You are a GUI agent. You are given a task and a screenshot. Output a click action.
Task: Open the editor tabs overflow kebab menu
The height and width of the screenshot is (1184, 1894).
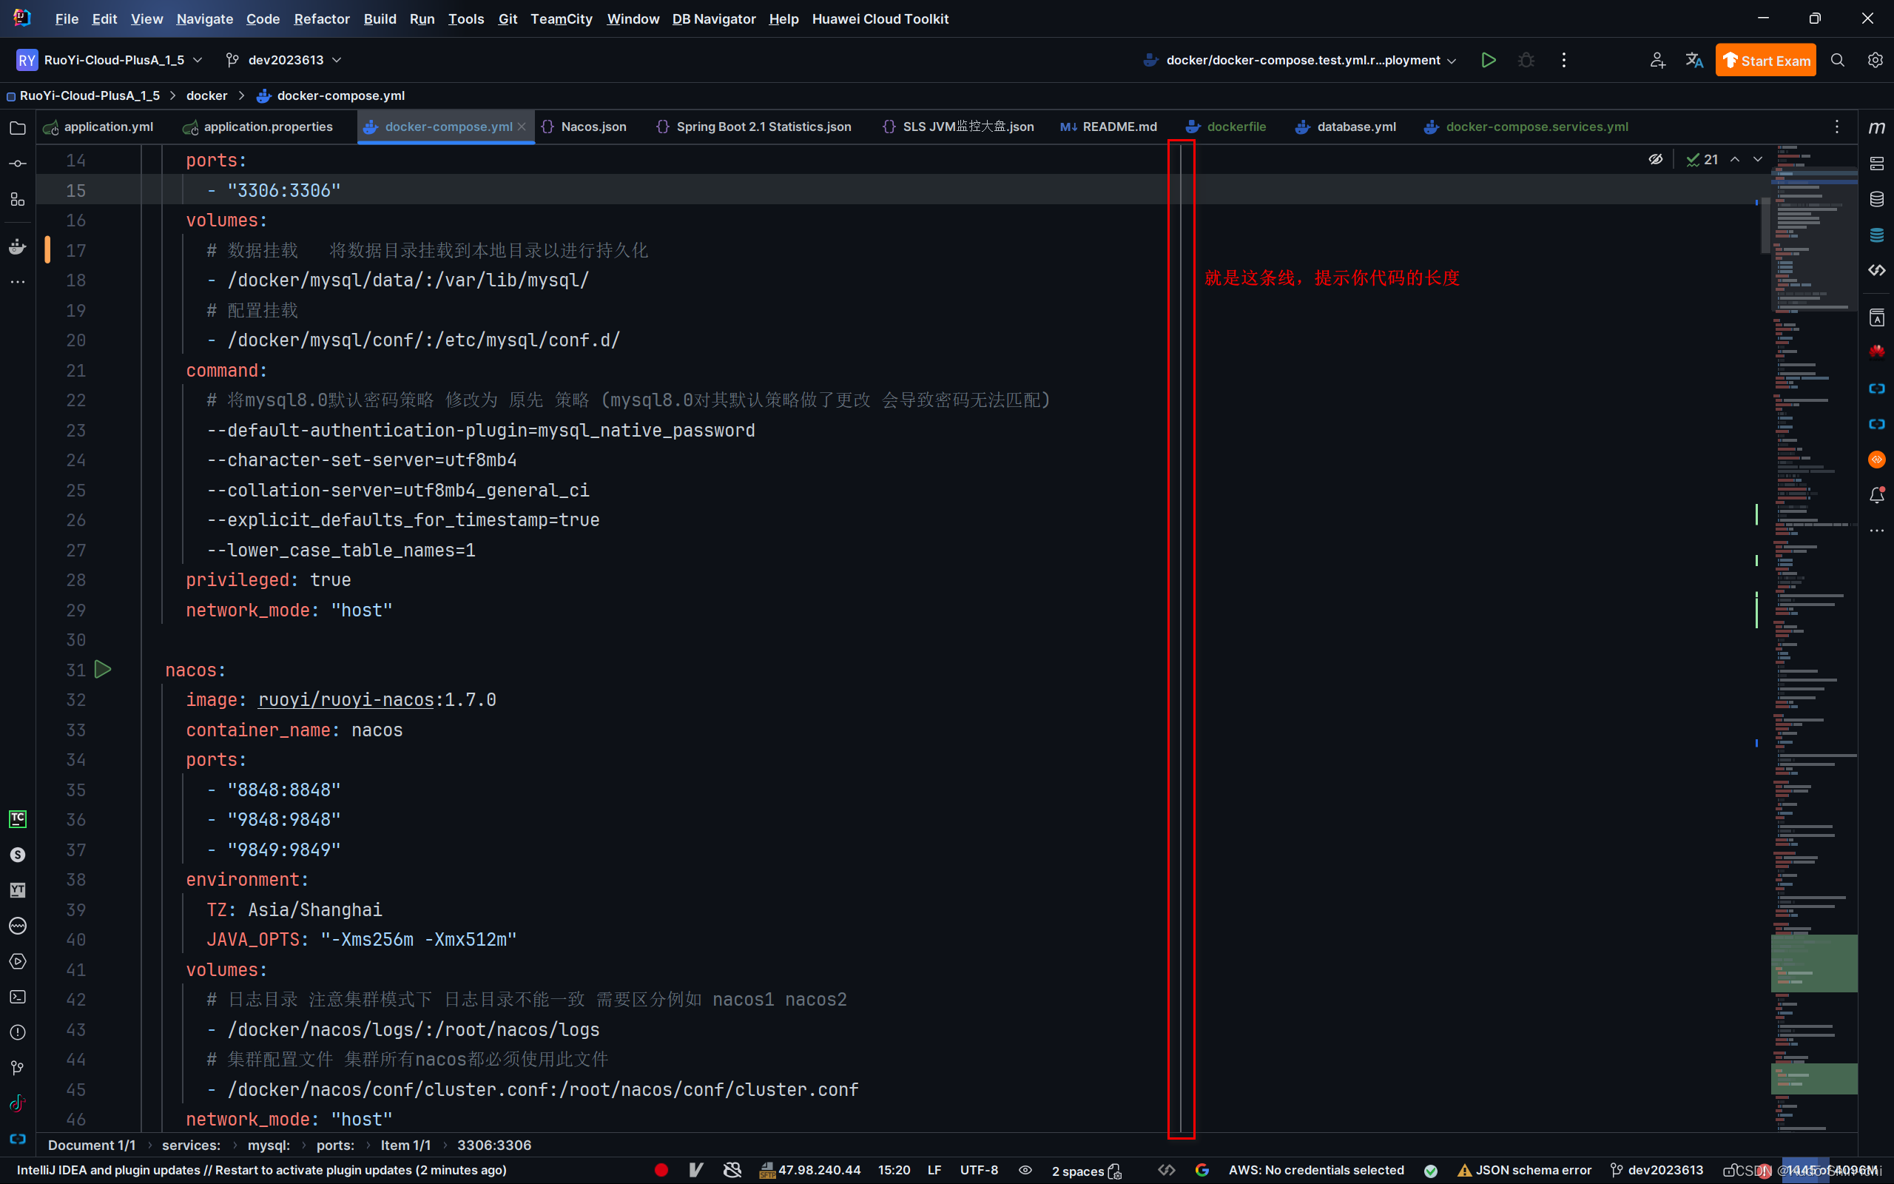point(1837,127)
